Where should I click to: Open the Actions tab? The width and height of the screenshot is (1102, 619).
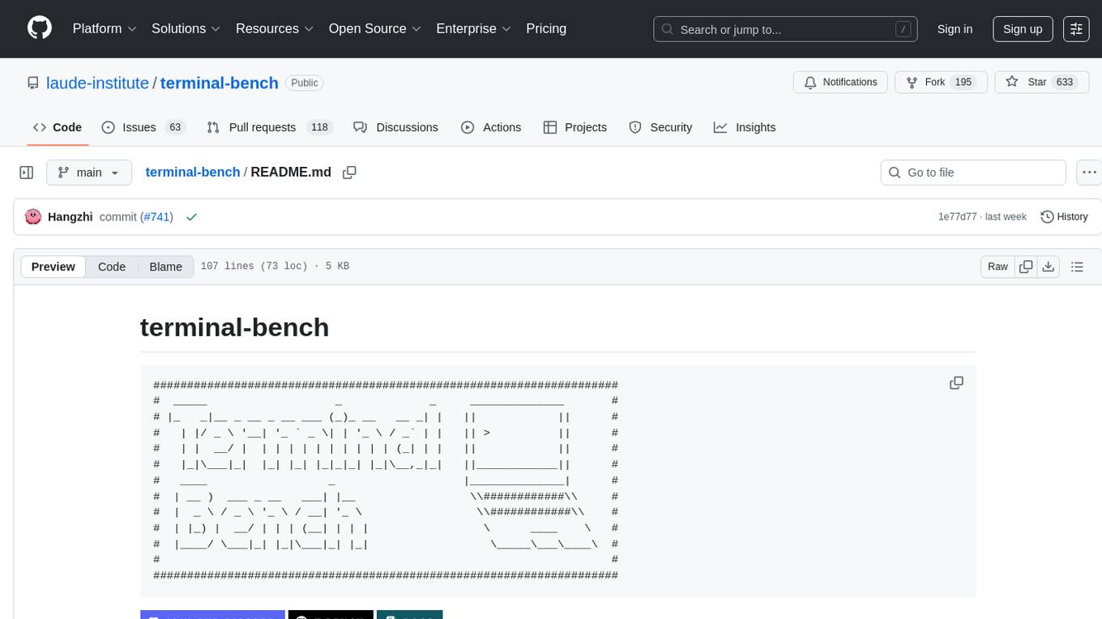[x=491, y=127]
